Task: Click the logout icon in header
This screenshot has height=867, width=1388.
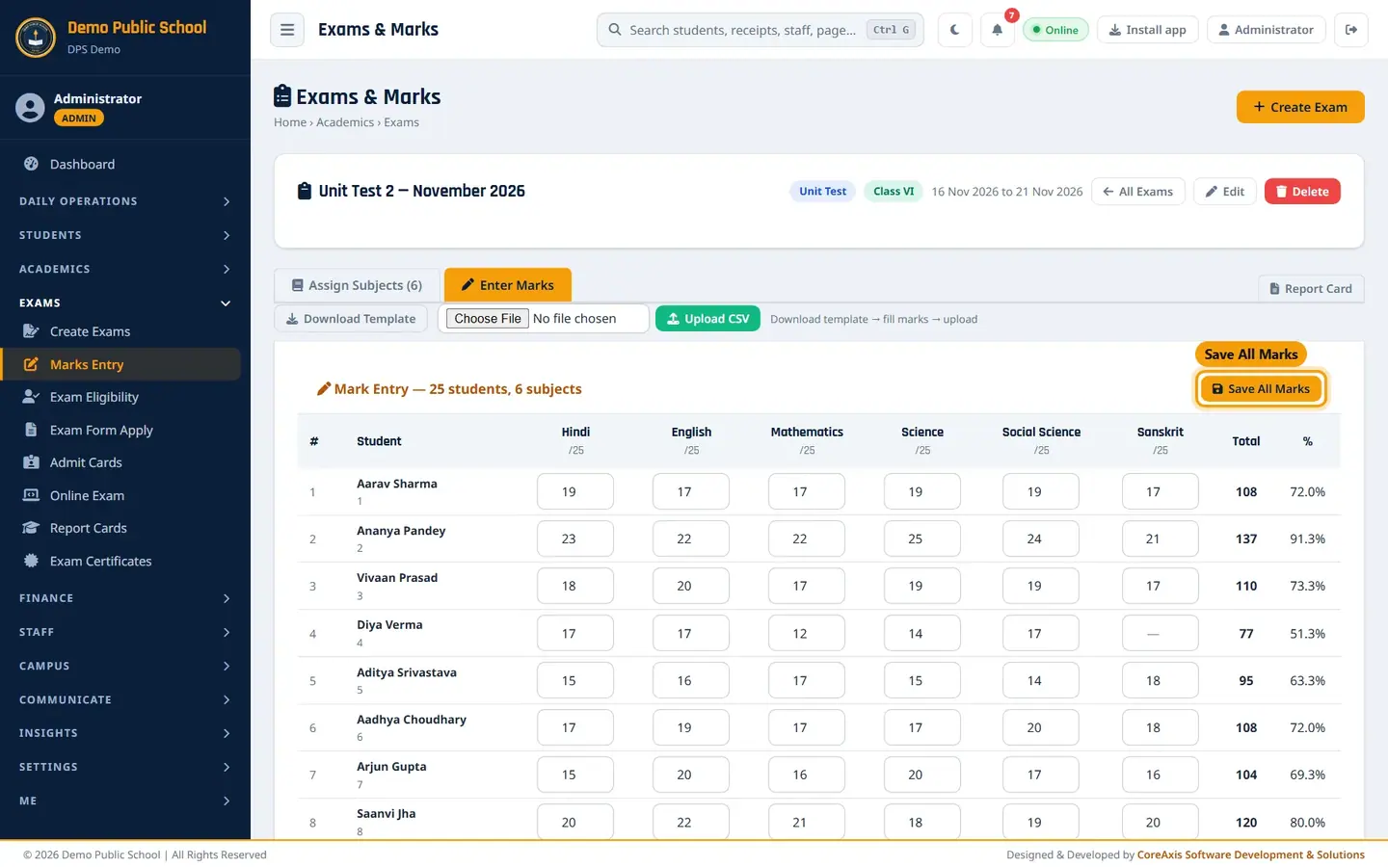Action: (1351, 30)
